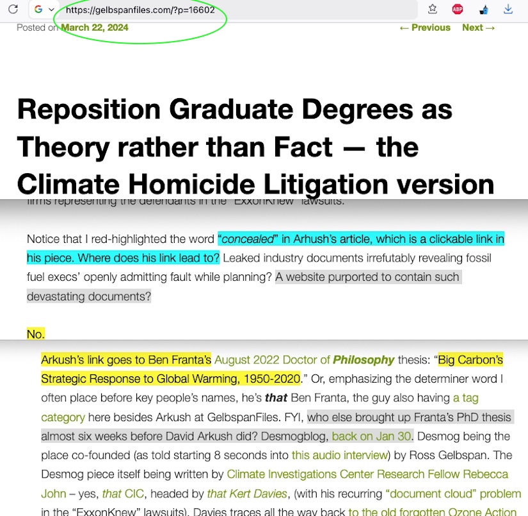This screenshot has height=516, width=528.
Task: Click the browser reload icon
Action: pyautogui.click(x=13, y=10)
